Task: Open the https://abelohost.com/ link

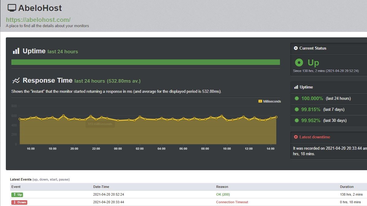Action: point(38,20)
